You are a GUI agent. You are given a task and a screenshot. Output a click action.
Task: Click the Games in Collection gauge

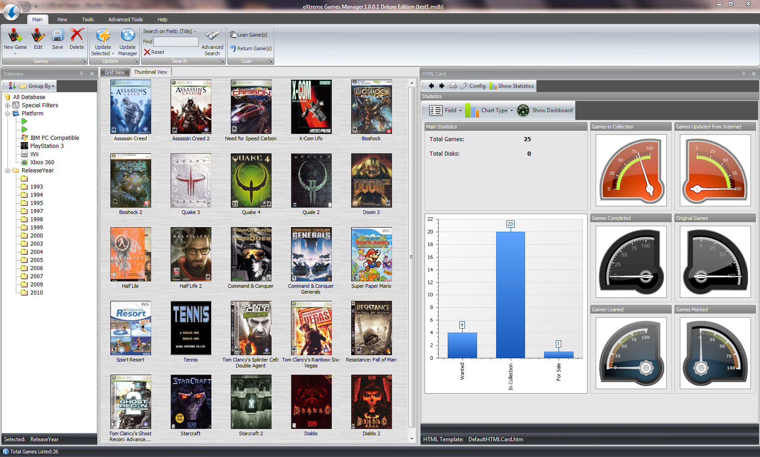[631, 171]
